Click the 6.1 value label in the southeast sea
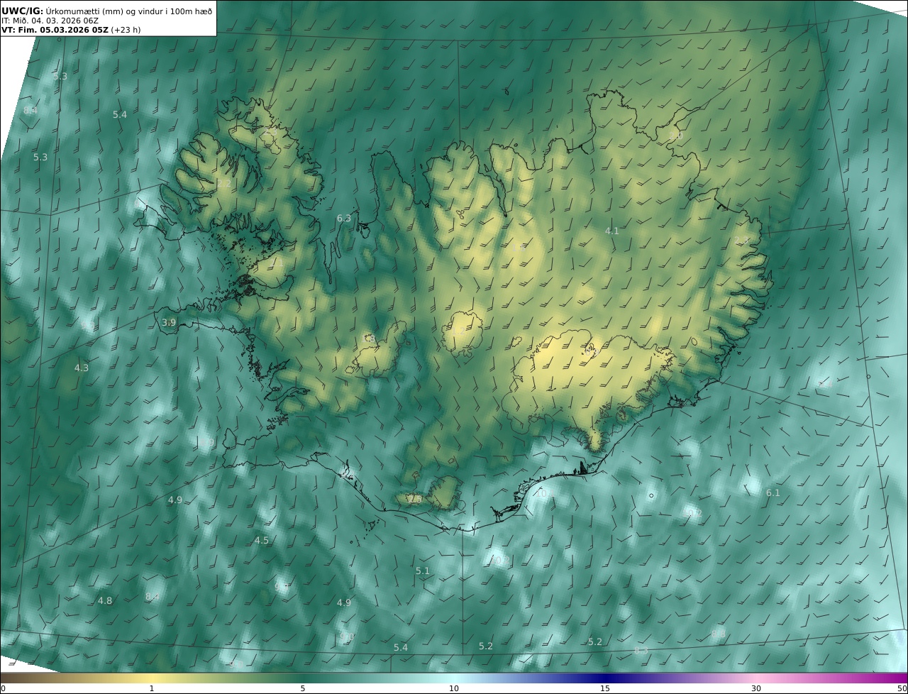This screenshot has height=694, width=908. click(773, 492)
